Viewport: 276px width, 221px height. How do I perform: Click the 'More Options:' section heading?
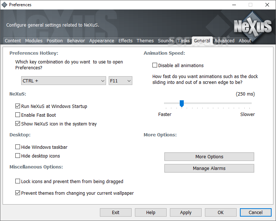160,135
